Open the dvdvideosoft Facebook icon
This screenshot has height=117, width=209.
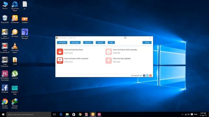click(144, 75)
